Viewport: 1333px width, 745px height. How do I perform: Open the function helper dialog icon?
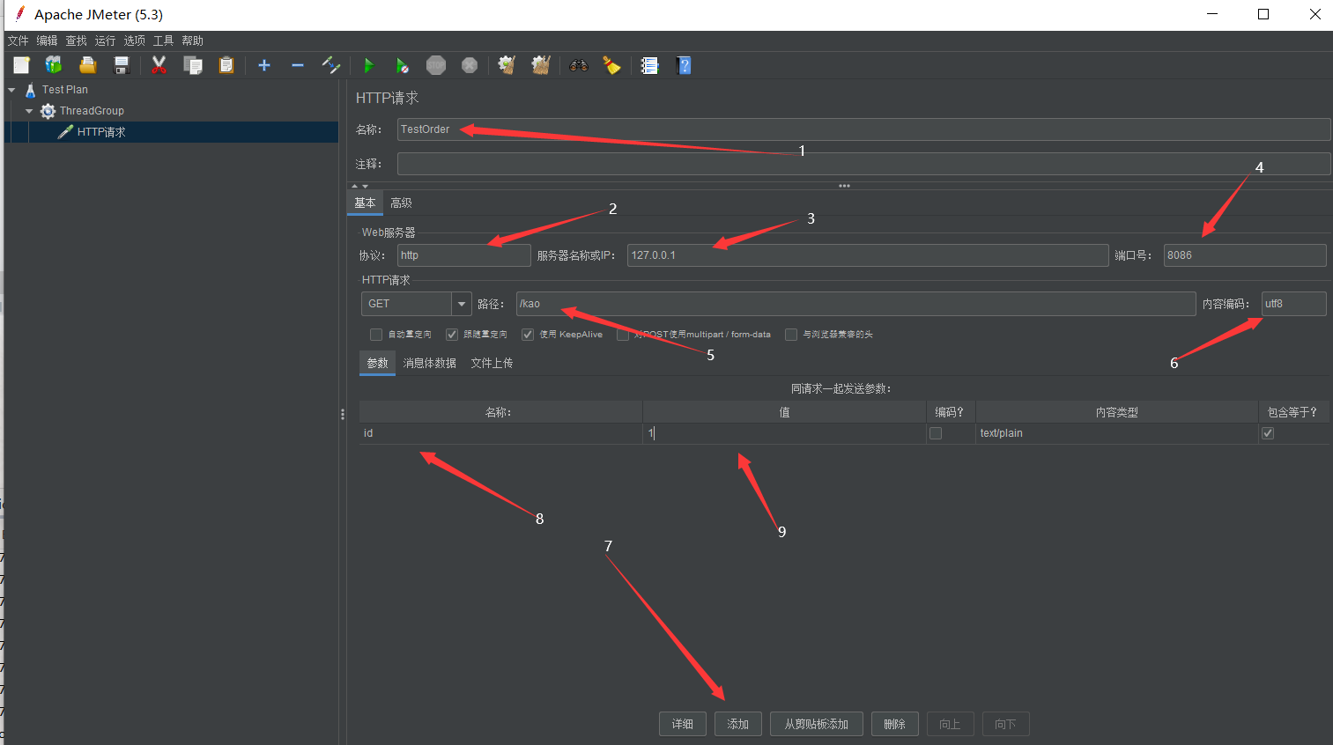649,65
